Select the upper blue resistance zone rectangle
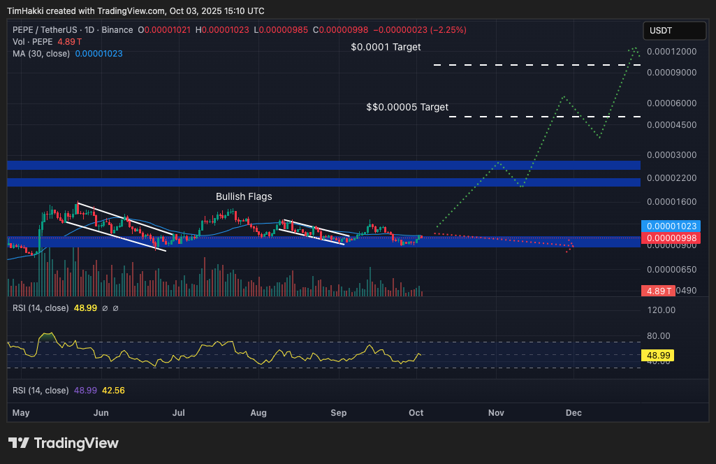This screenshot has width=716, height=464. [x=323, y=166]
